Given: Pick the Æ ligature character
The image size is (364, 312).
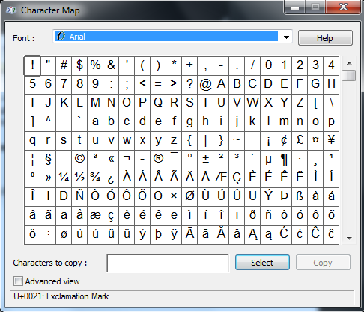Looking at the screenshot, I should [221, 178].
